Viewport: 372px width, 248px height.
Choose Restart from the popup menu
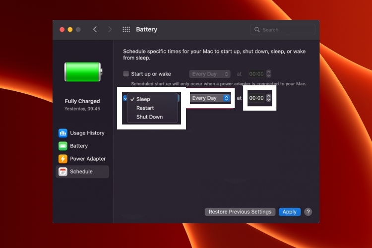[x=145, y=108]
